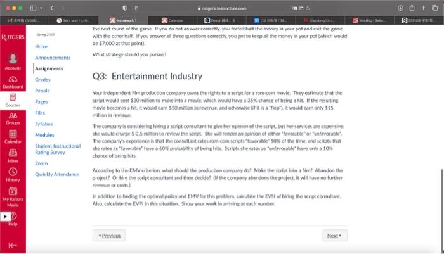Open the Help menu

pyautogui.click(x=13, y=219)
